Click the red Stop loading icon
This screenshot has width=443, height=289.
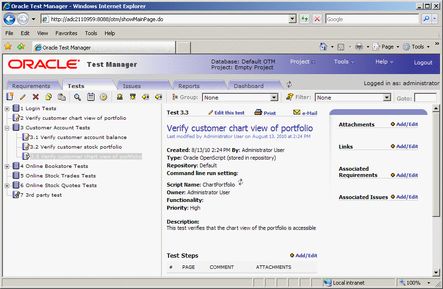click(317, 19)
